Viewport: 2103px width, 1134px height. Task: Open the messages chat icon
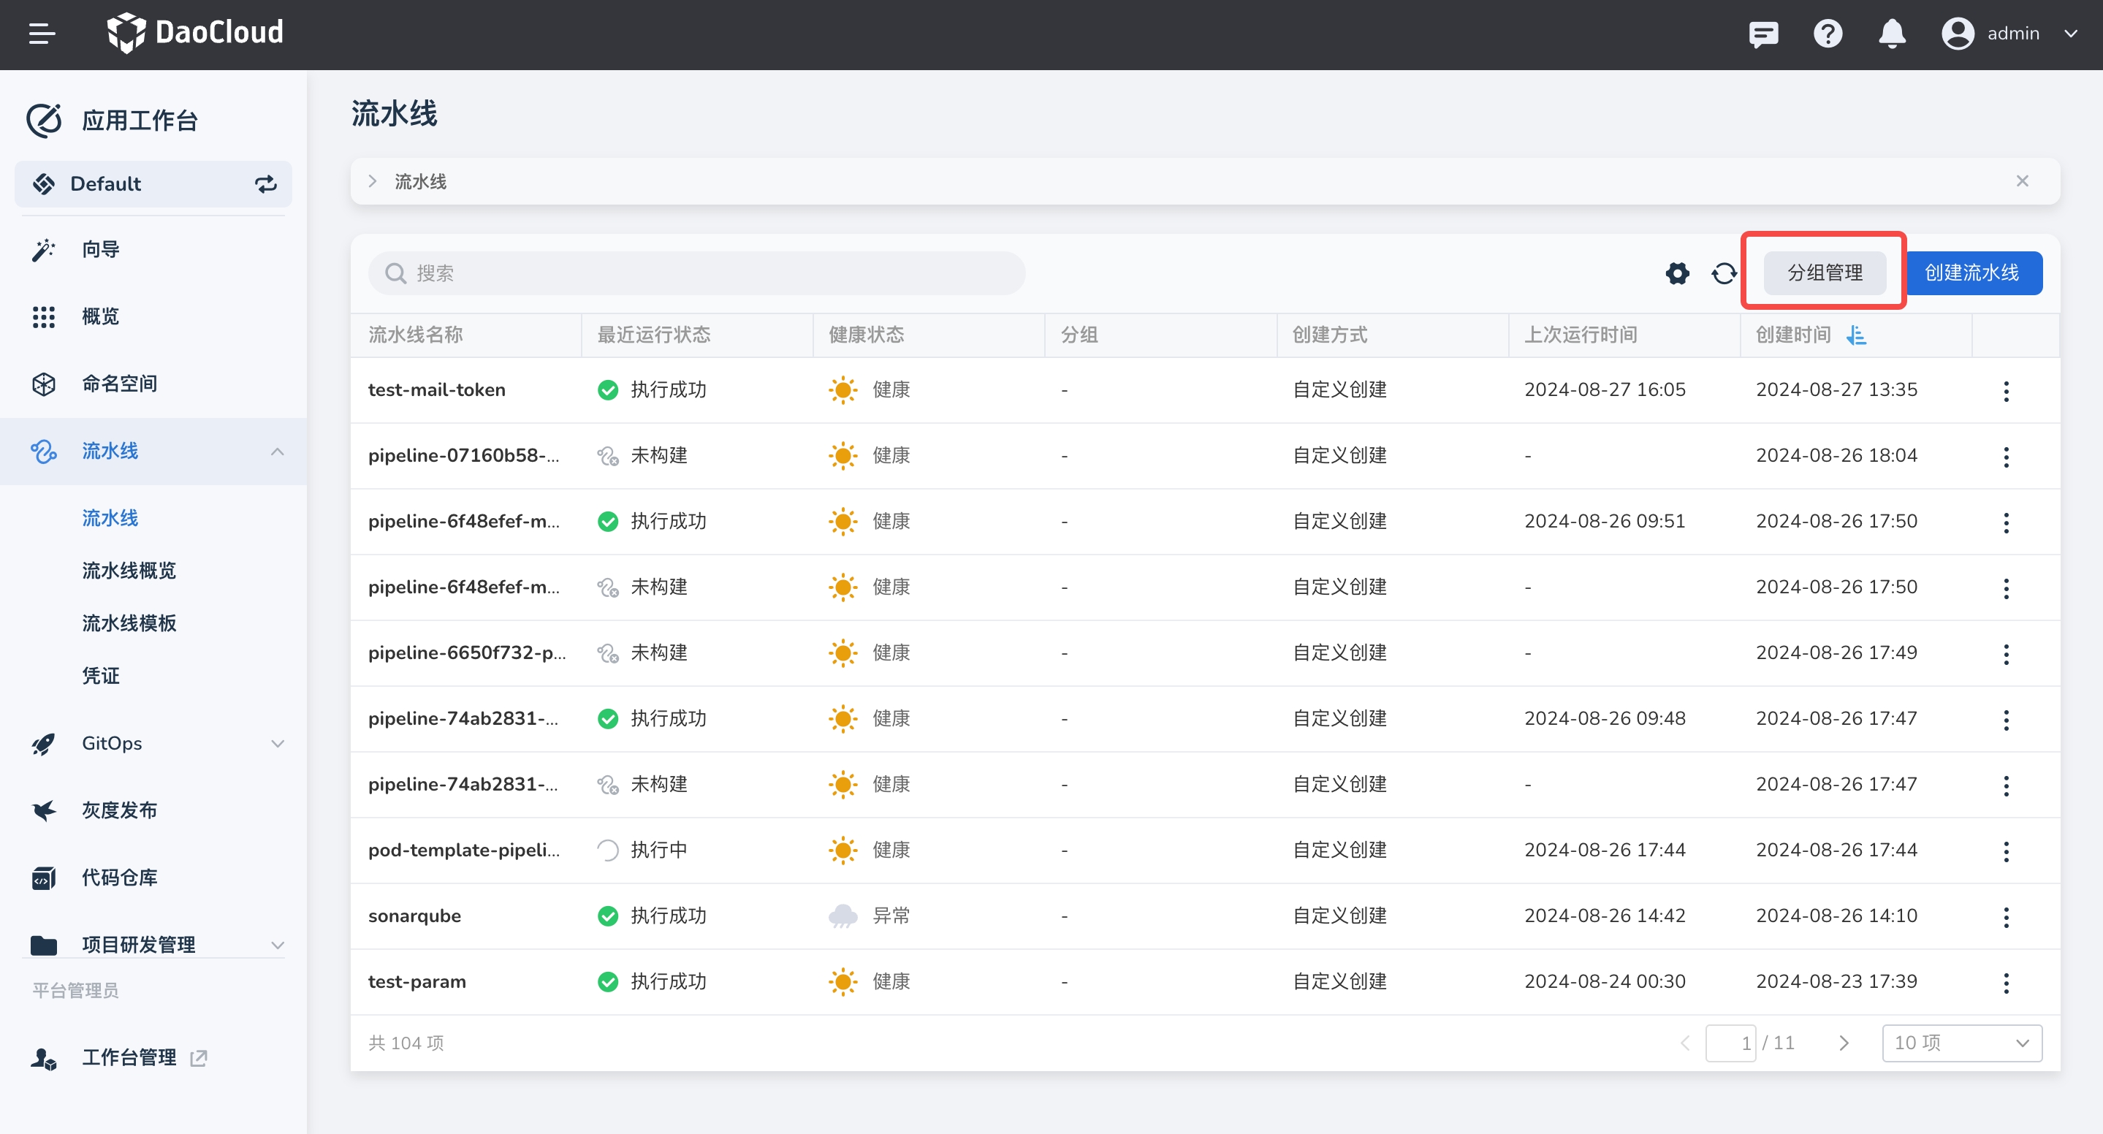point(1762,34)
